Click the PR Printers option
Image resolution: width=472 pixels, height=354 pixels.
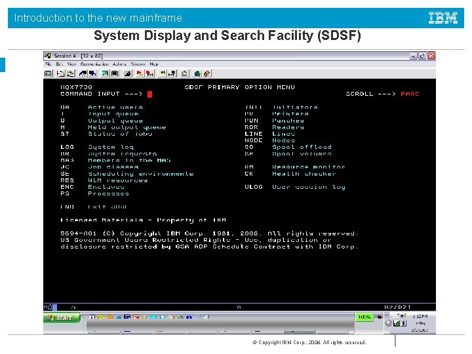pos(277,114)
